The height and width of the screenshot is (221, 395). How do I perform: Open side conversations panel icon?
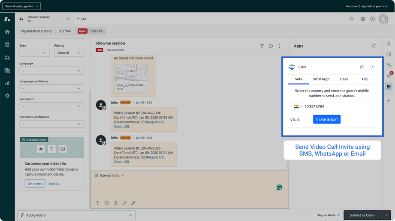[x=389, y=65]
